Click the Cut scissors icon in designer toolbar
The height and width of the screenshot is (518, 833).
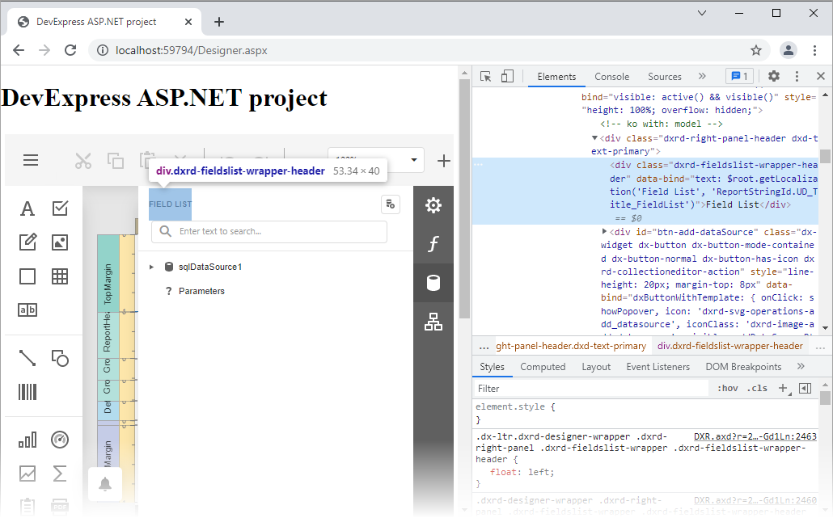82,160
